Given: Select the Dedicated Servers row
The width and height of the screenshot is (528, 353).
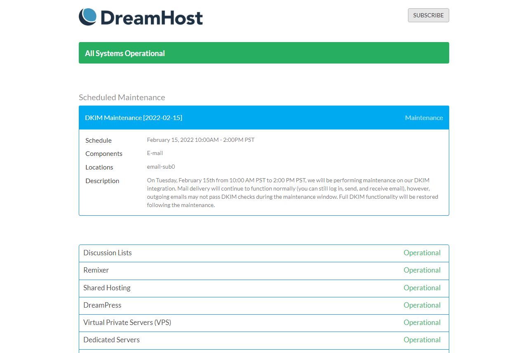Looking at the screenshot, I should 264,341.
